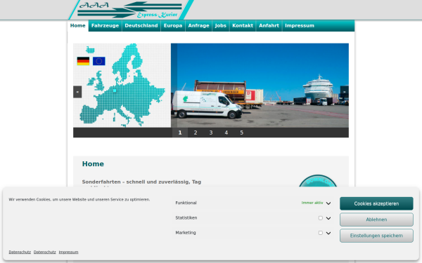Open the Europa menu tab
This screenshot has height=263, width=422.
pyautogui.click(x=173, y=26)
